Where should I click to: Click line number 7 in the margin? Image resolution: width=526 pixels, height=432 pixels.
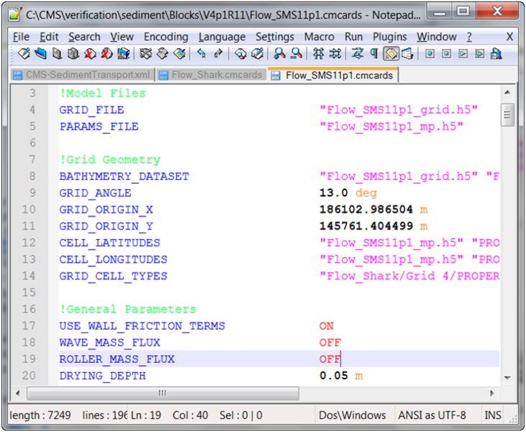[32, 159]
